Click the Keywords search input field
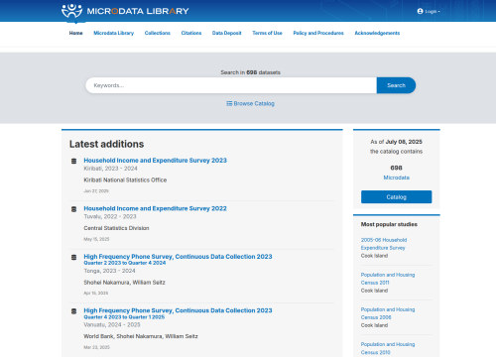The width and height of the screenshot is (496, 357). (x=231, y=85)
